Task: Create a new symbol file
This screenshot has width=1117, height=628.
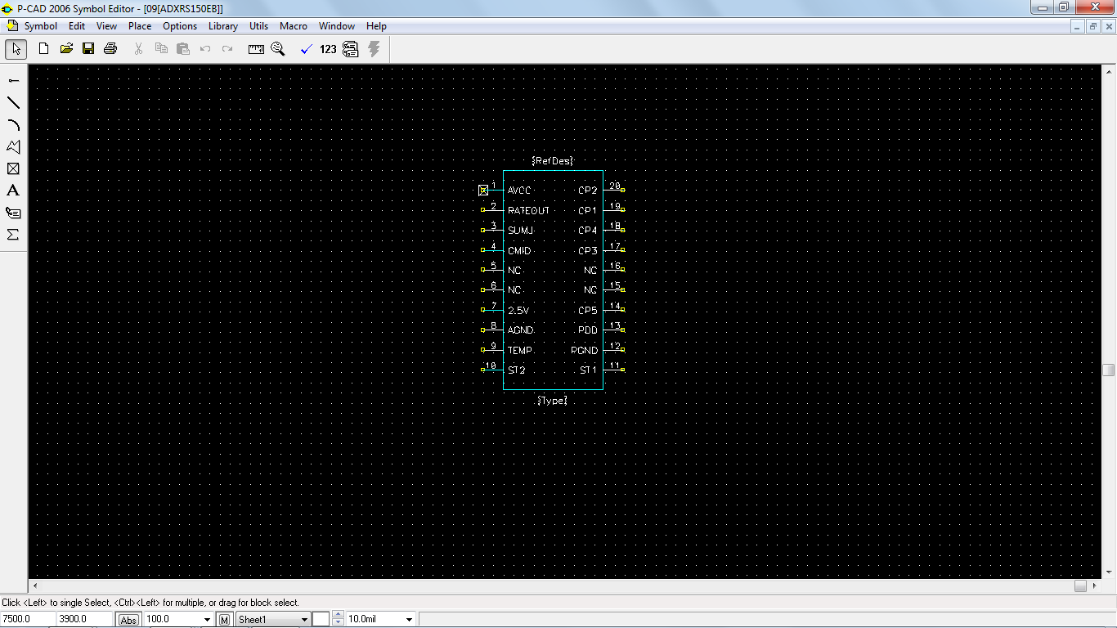Action: click(x=44, y=49)
